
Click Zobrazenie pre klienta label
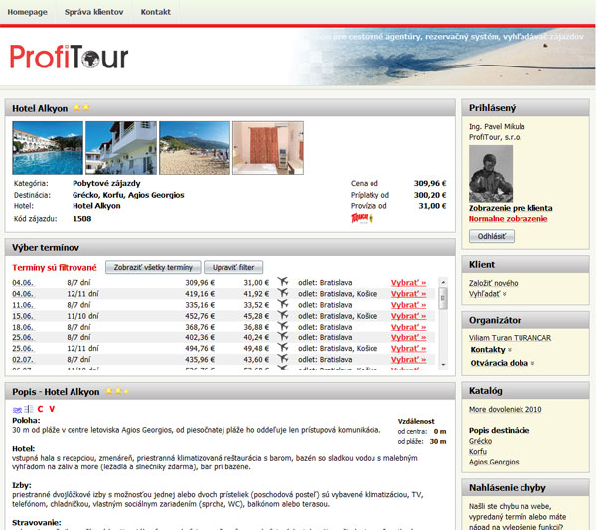(511, 208)
